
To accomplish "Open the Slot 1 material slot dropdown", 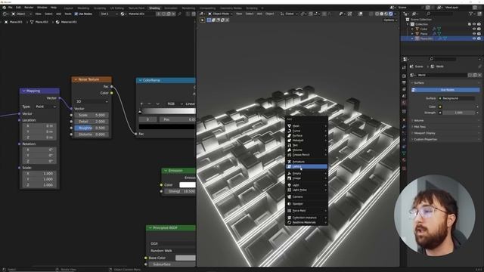I will click(108, 14).
